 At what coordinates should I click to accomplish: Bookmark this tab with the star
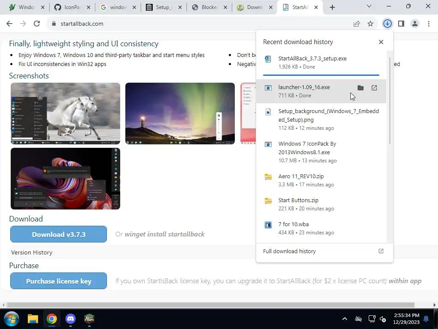click(370, 24)
